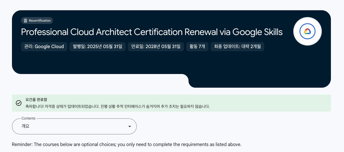The height and width of the screenshot is (152, 344).
Task: Click the Recertification ribbon icon
Action: [x=25, y=20]
